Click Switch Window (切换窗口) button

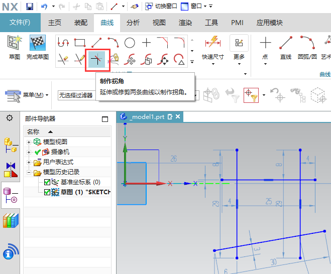(x=161, y=6)
